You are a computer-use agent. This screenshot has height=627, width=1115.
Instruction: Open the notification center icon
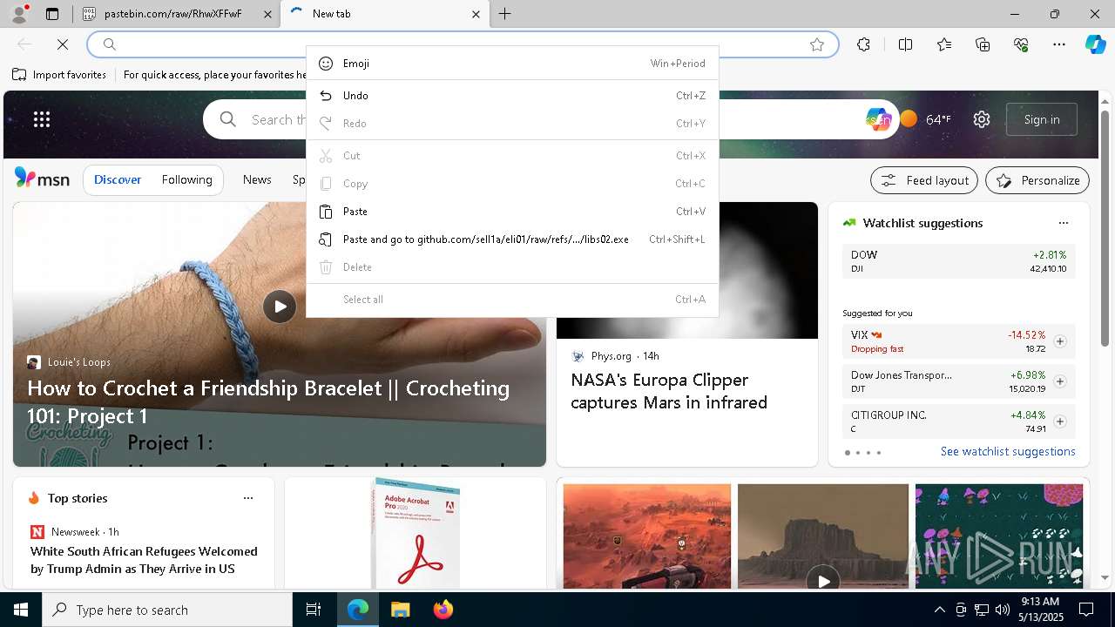[1086, 610]
